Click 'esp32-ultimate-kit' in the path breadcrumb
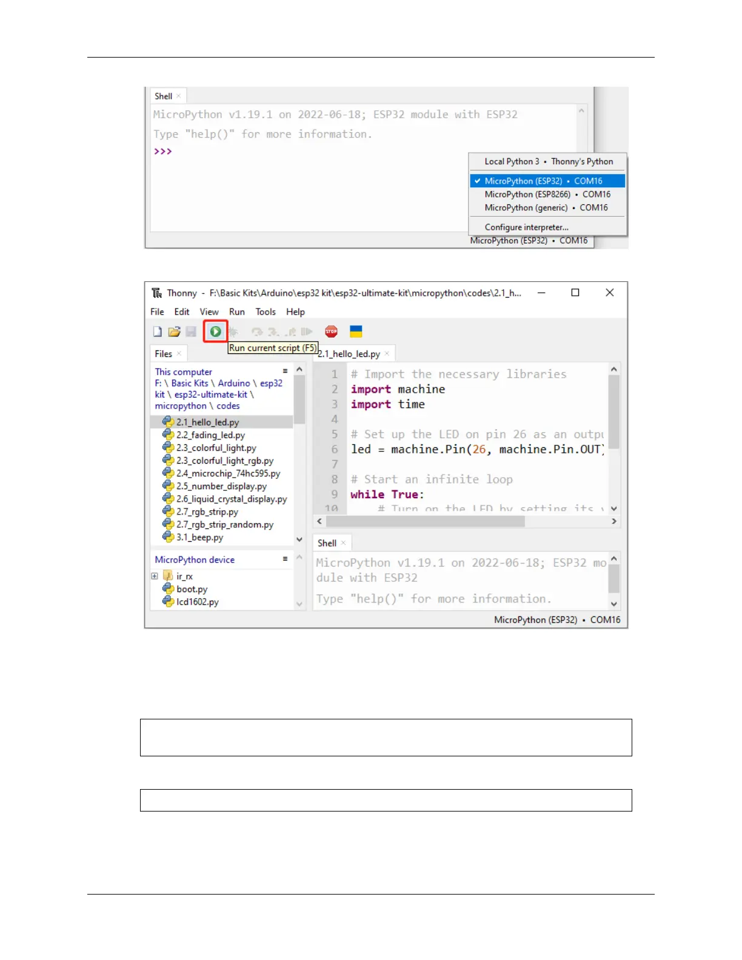 (210, 395)
